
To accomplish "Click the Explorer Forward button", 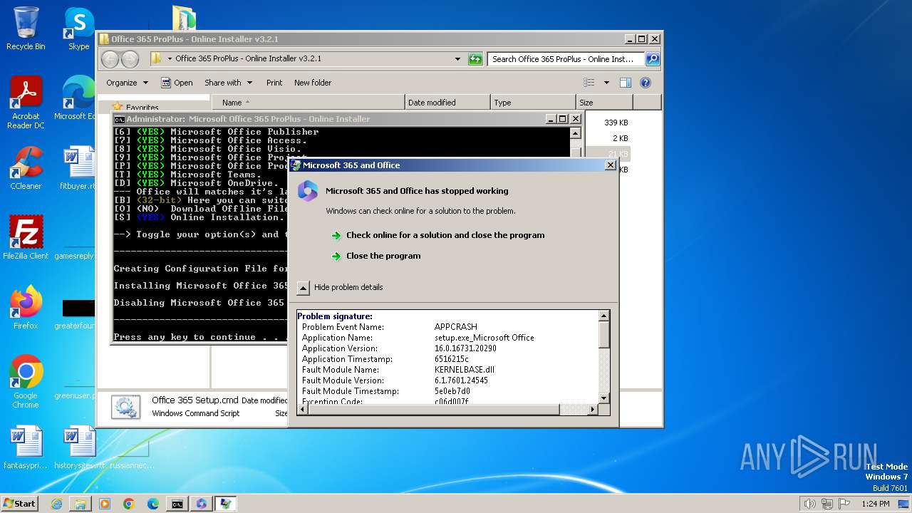I will click(x=130, y=59).
